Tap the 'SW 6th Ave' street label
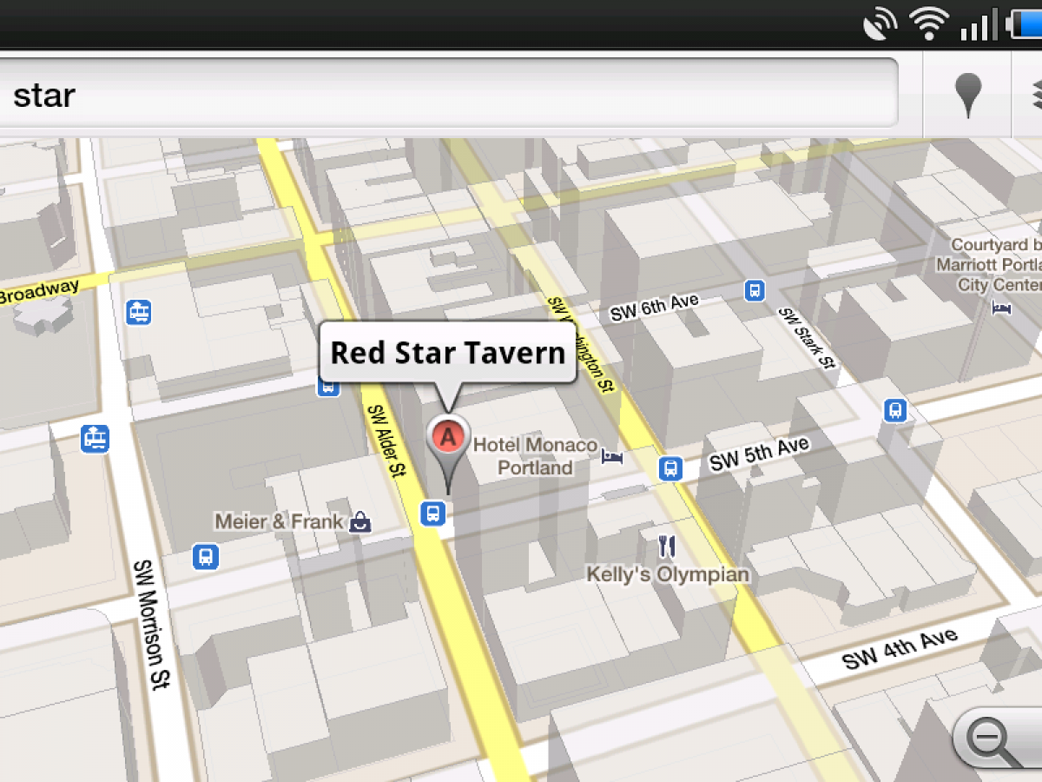Screen dimensions: 1042x782 pyautogui.click(x=655, y=308)
